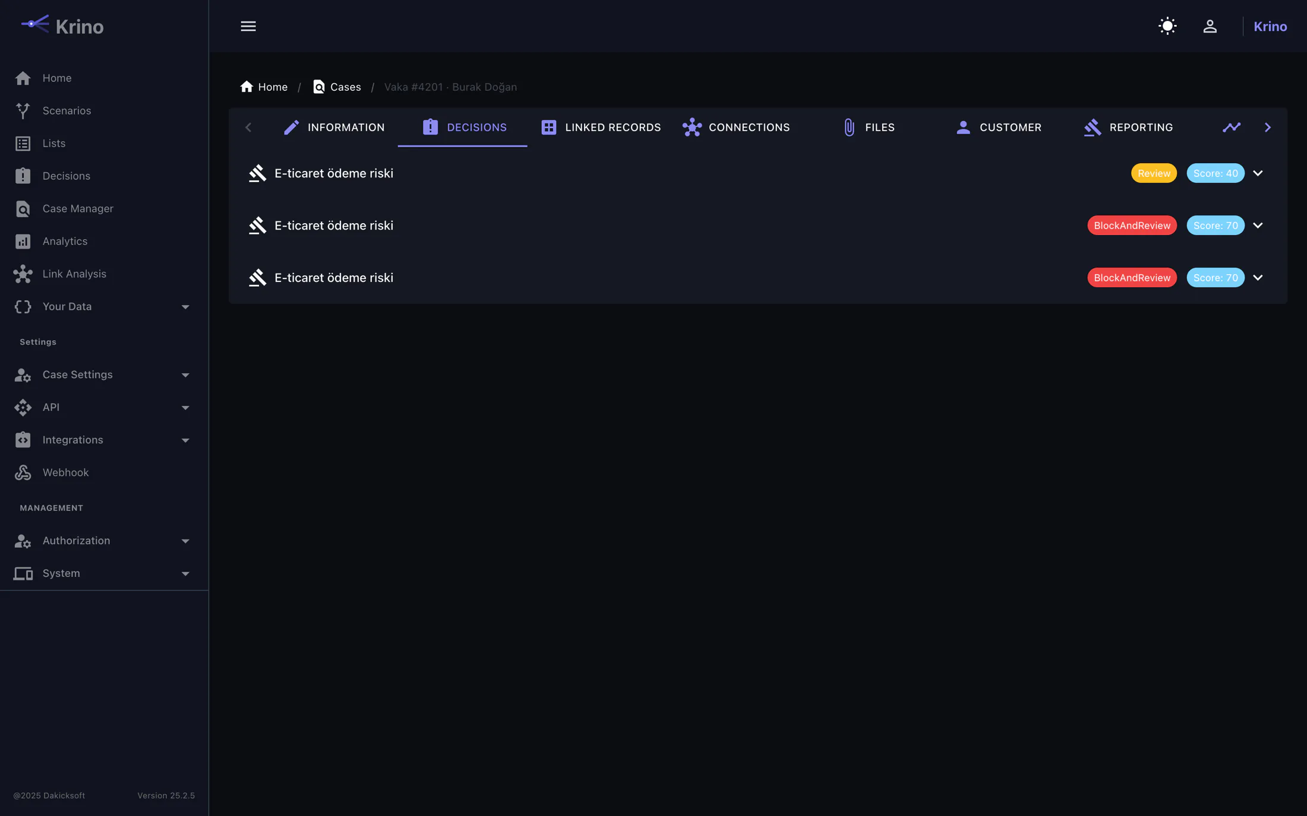Switch to the Linked Records tab
This screenshot has width=1307, height=816.
[601, 127]
